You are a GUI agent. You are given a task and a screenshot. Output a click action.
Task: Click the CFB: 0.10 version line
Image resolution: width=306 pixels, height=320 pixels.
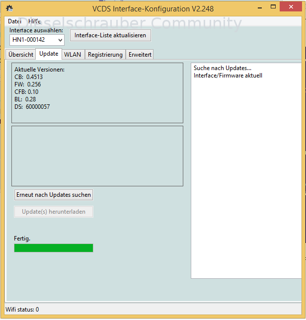[x=26, y=92]
